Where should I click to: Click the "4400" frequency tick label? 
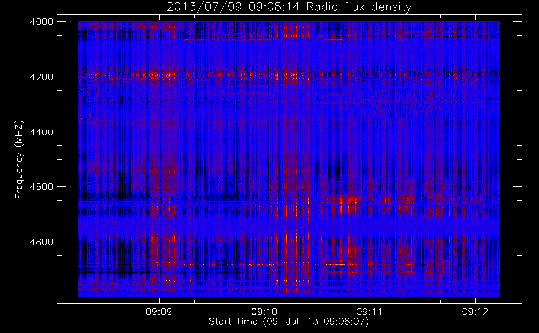(42, 132)
